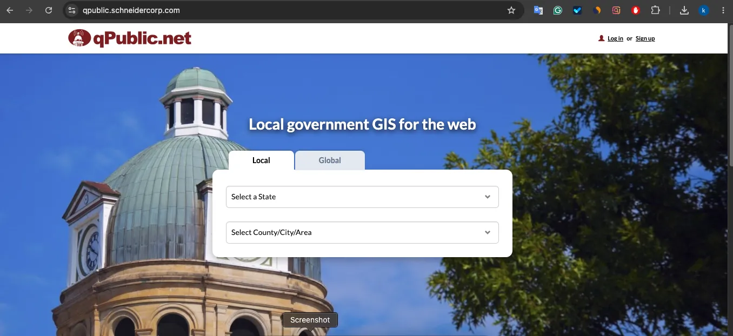Click the red hand ad-blocker extension icon
The image size is (733, 336).
pos(636,10)
